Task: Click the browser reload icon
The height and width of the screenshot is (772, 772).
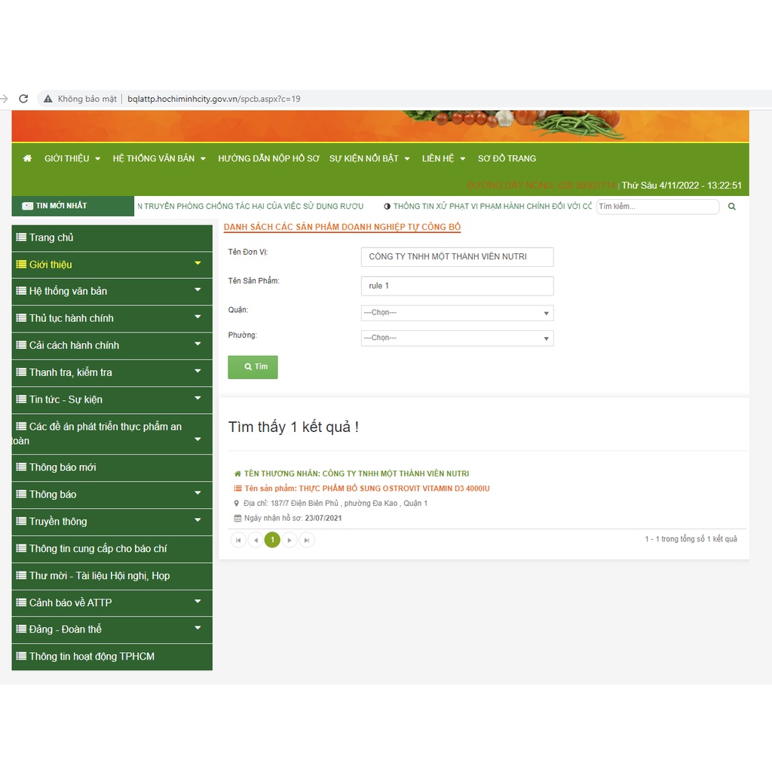Action: click(x=23, y=99)
